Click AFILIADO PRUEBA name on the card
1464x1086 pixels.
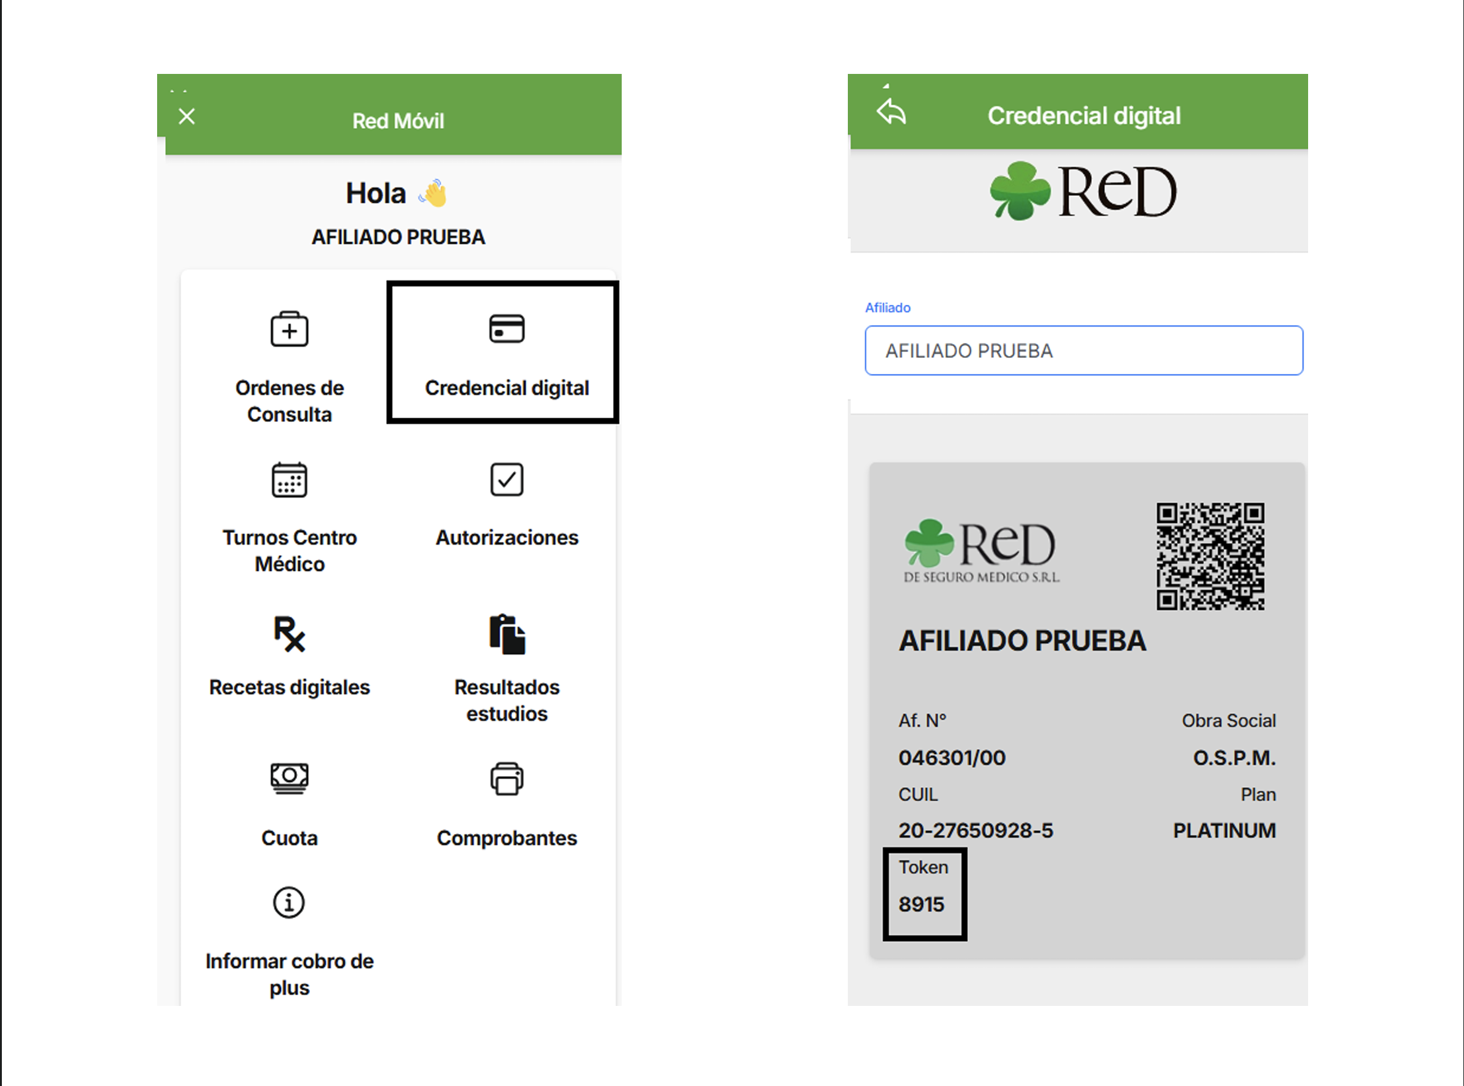pos(1022,641)
